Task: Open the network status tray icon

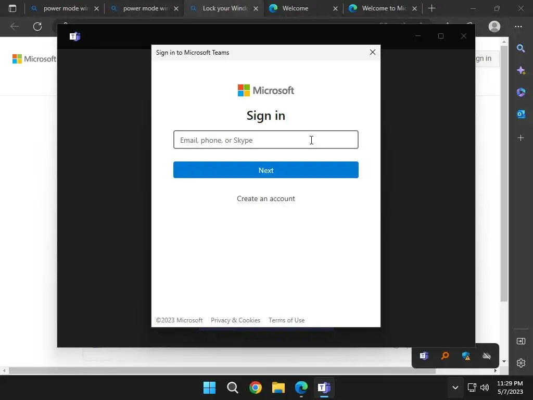Action: coord(472,387)
